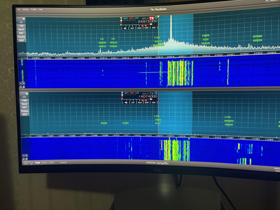
Task: Close slice B with the X icon
Action: tap(122, 92)
